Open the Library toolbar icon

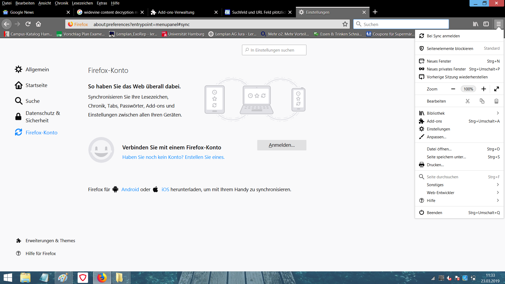click(x=476, y=24)
